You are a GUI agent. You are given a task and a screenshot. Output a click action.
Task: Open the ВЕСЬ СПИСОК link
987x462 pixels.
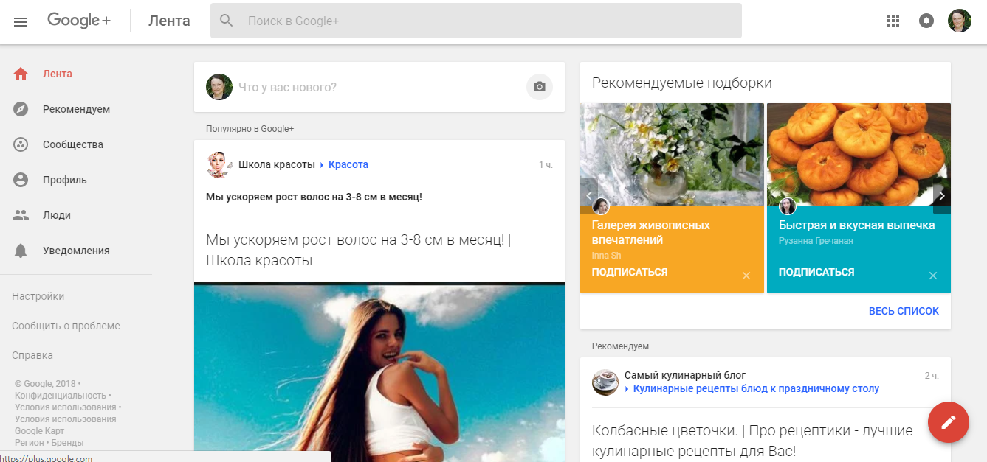click(903, 310)
